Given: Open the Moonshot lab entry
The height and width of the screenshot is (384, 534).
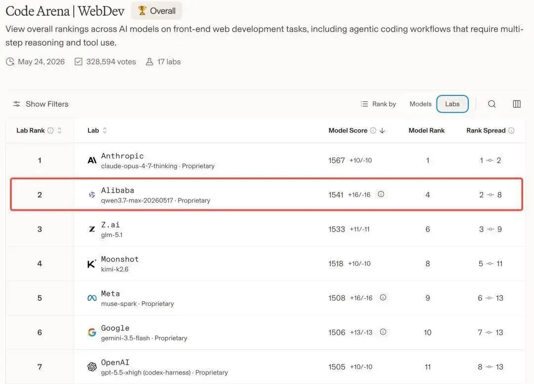Looking at the screenshot, I should click(120, 259).
